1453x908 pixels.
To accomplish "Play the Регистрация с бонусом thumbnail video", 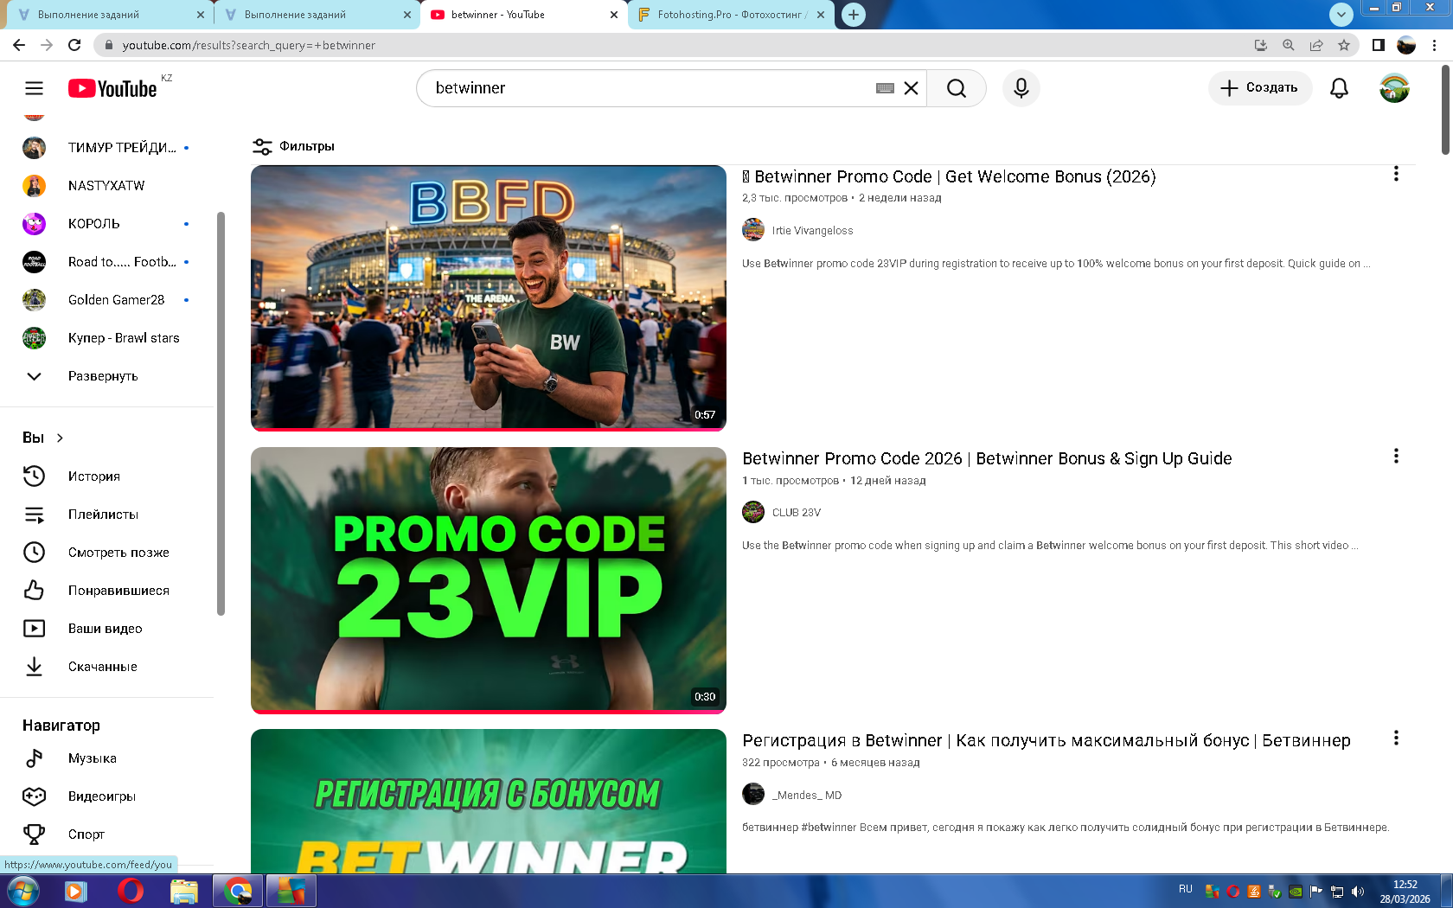I will click(x=489, y=801).
